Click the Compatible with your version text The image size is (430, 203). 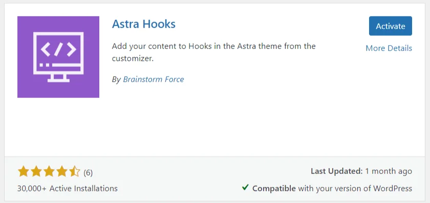click(332, 189)
